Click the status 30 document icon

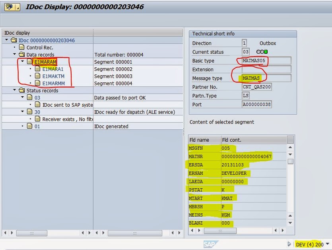coord(30,112)
